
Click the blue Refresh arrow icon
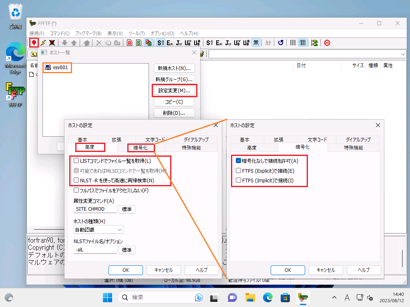pos(281,43)
